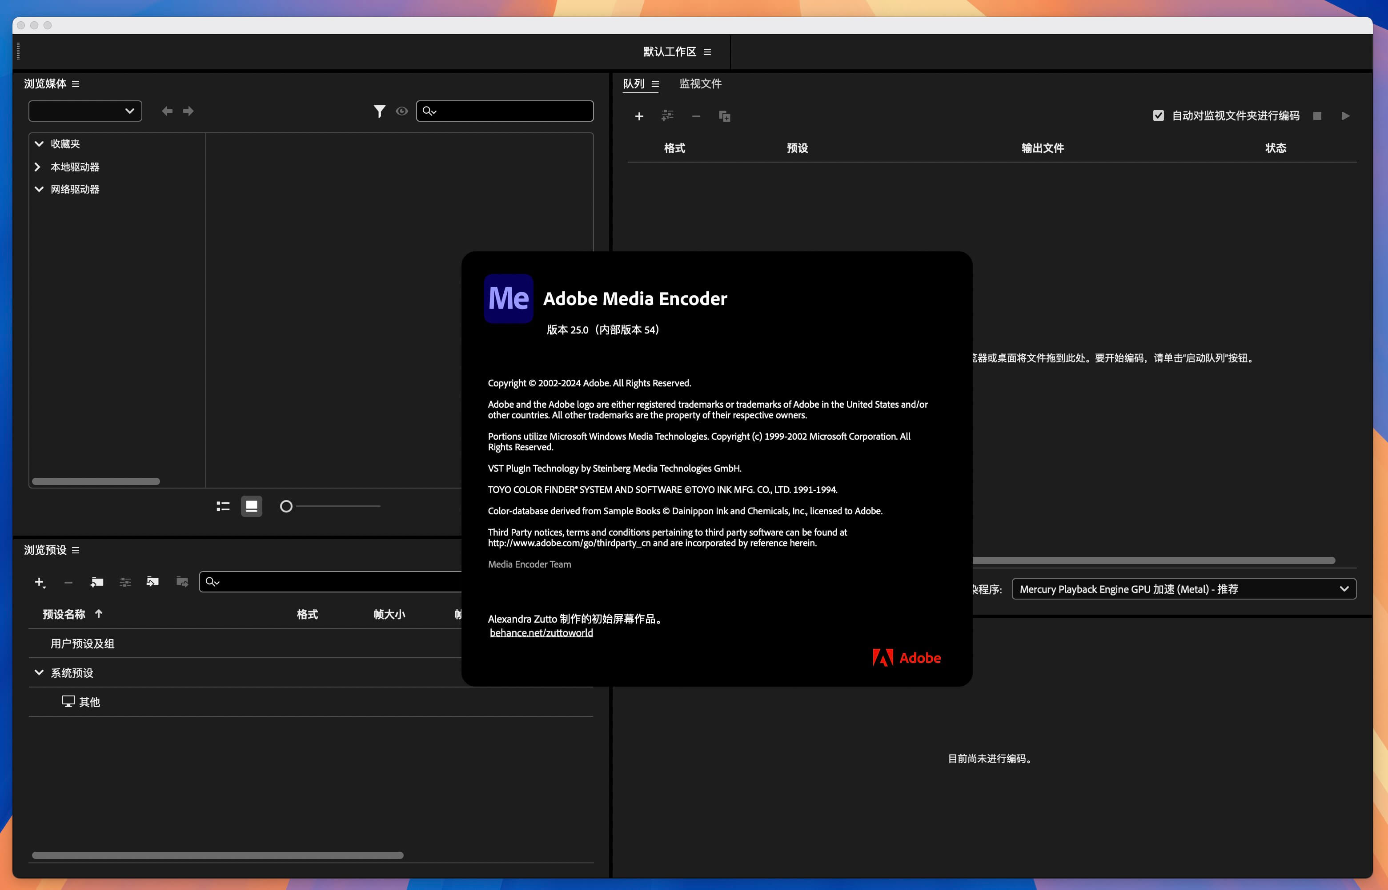Expand the 本地驱动器 tree node

(38, 167)
